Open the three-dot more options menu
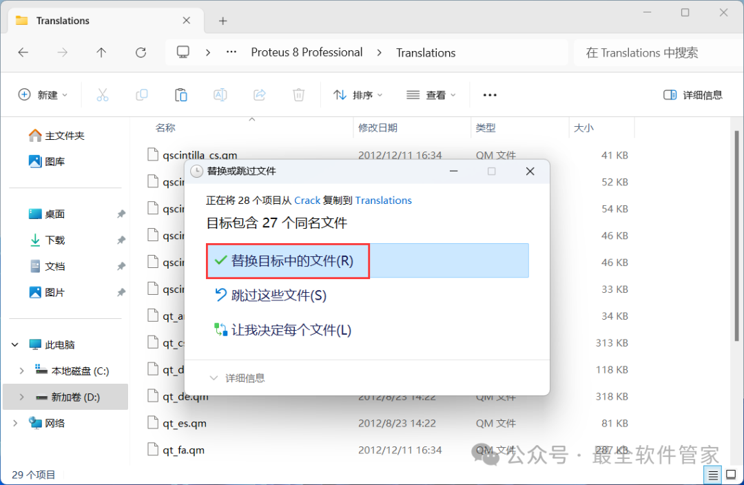 [x=490, y=95]
